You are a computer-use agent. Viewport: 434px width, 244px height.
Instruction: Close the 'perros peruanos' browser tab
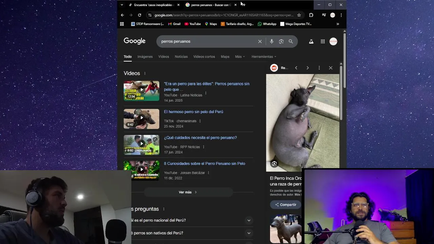coord(235,5)
